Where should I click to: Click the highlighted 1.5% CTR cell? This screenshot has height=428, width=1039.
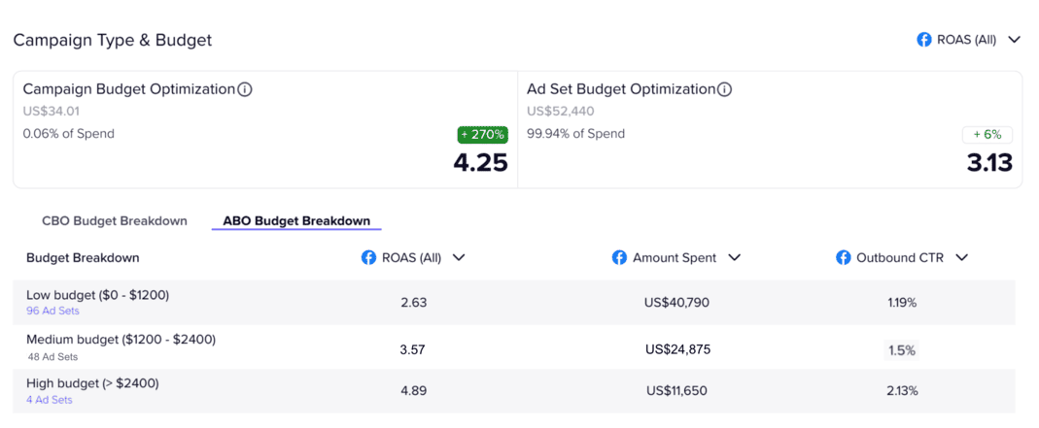point(902,350)
